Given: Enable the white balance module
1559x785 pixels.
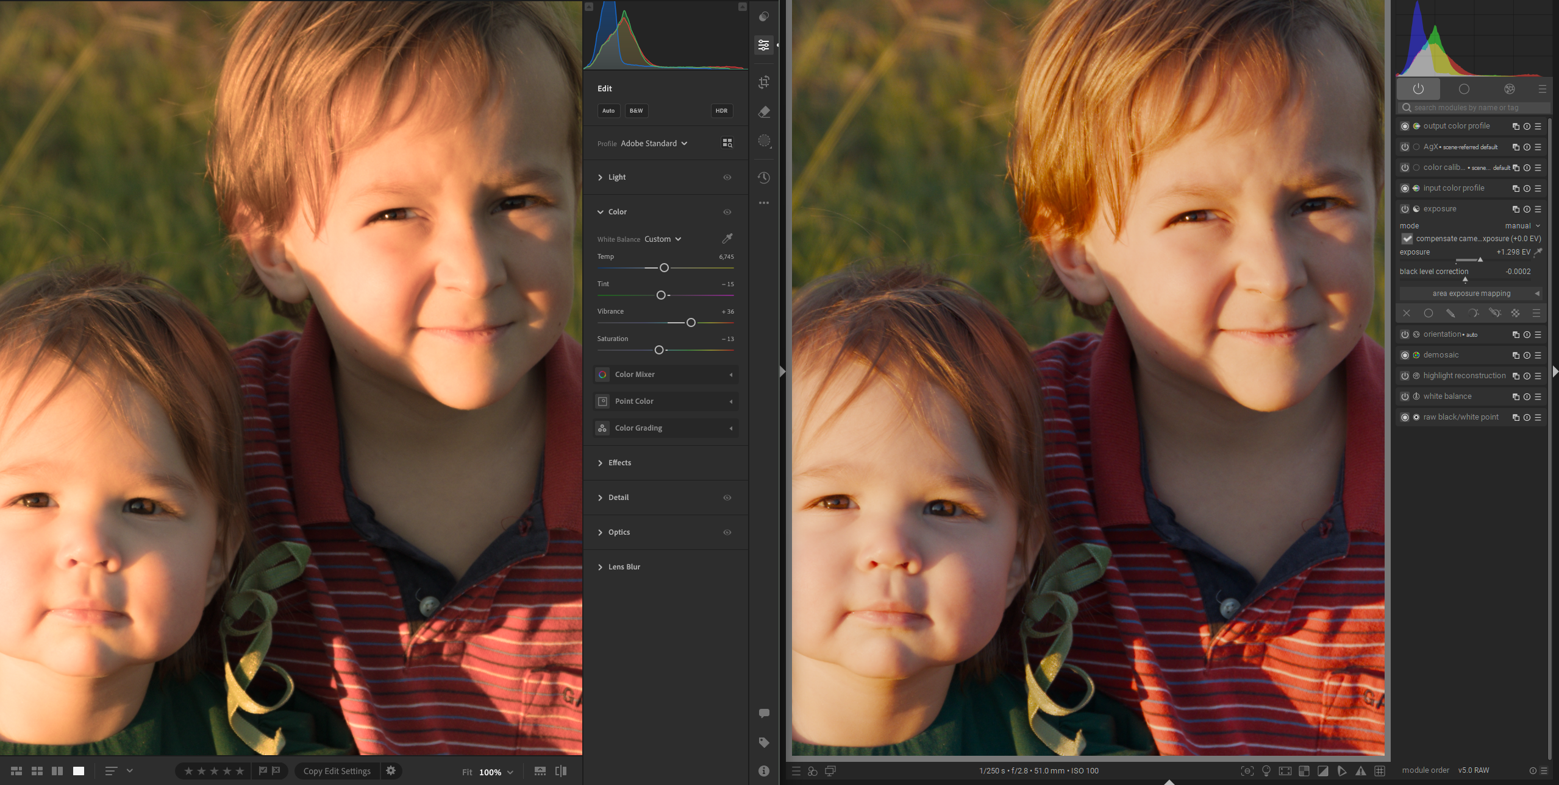Looking at the screenshot, I should 1405,396.
